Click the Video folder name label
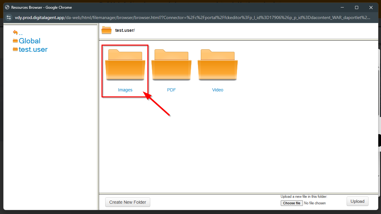The image size is (381, 214). (218, 90)
